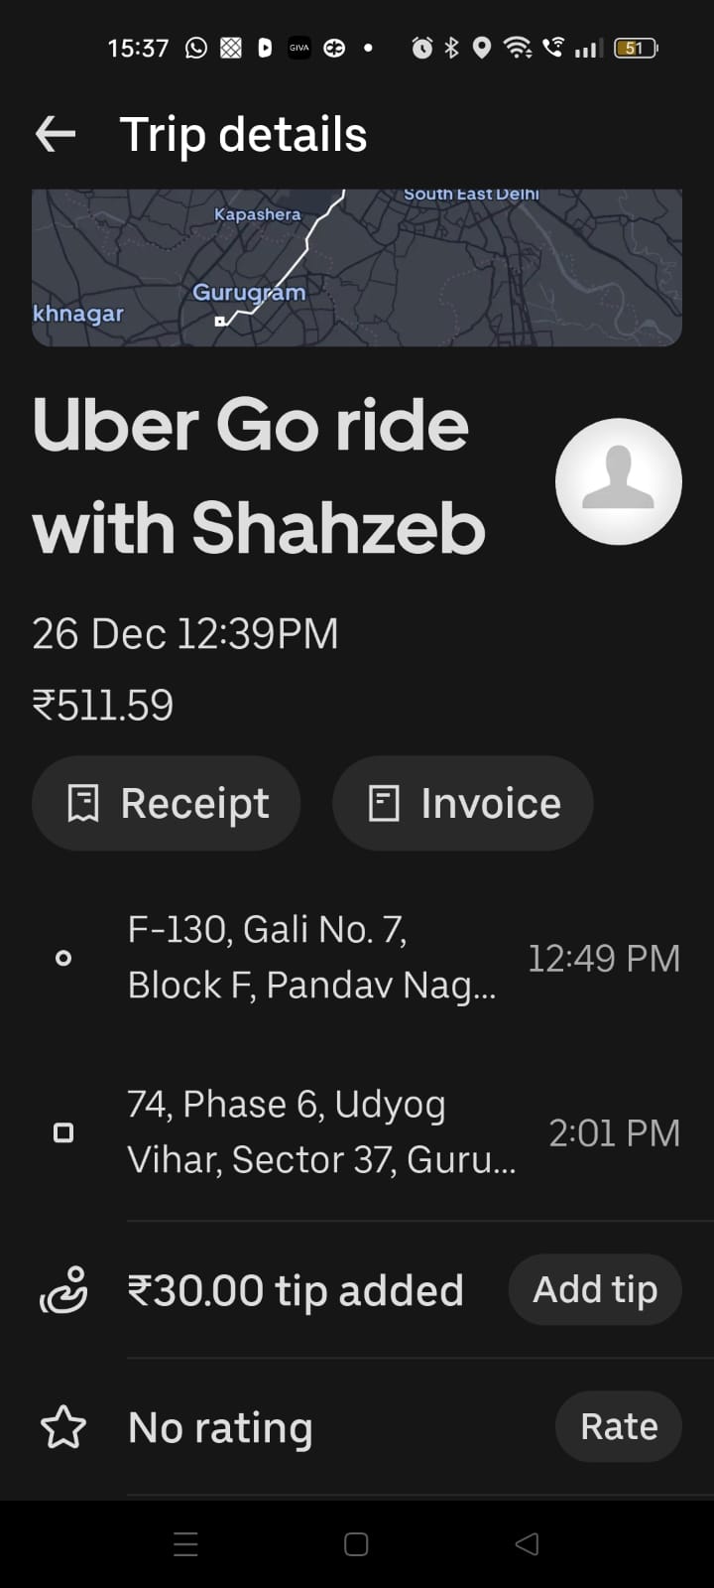714x1588 pixels.
Task: Go back using the arrow icon
Action: (x=56, y=134)
